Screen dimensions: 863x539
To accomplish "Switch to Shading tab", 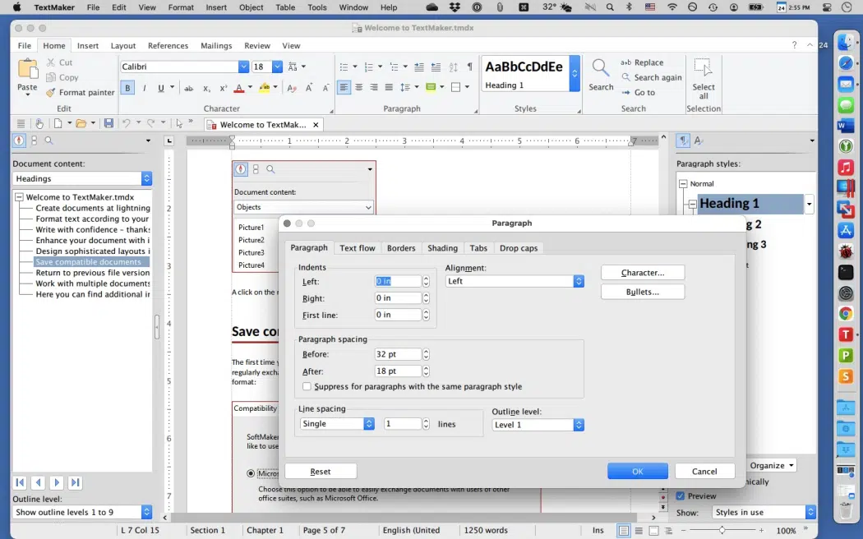I will coord(442,248).
